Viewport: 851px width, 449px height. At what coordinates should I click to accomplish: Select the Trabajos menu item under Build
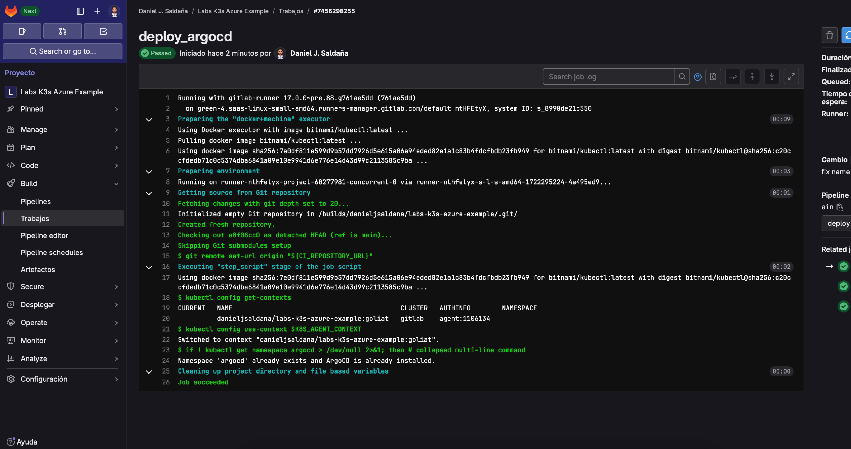(x=35, y=218)
